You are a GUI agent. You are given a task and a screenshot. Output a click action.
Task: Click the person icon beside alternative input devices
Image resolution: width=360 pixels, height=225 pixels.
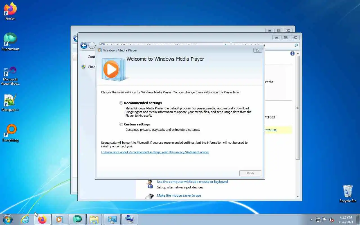click(x=150, y=184)
